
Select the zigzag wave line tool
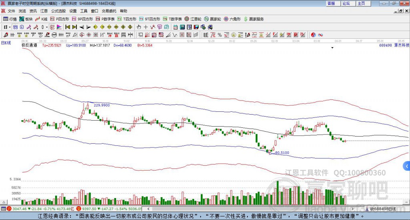175,35
